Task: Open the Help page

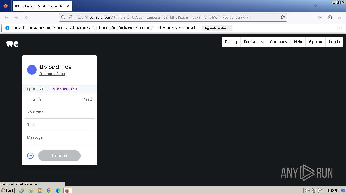Action: (298, 42)
